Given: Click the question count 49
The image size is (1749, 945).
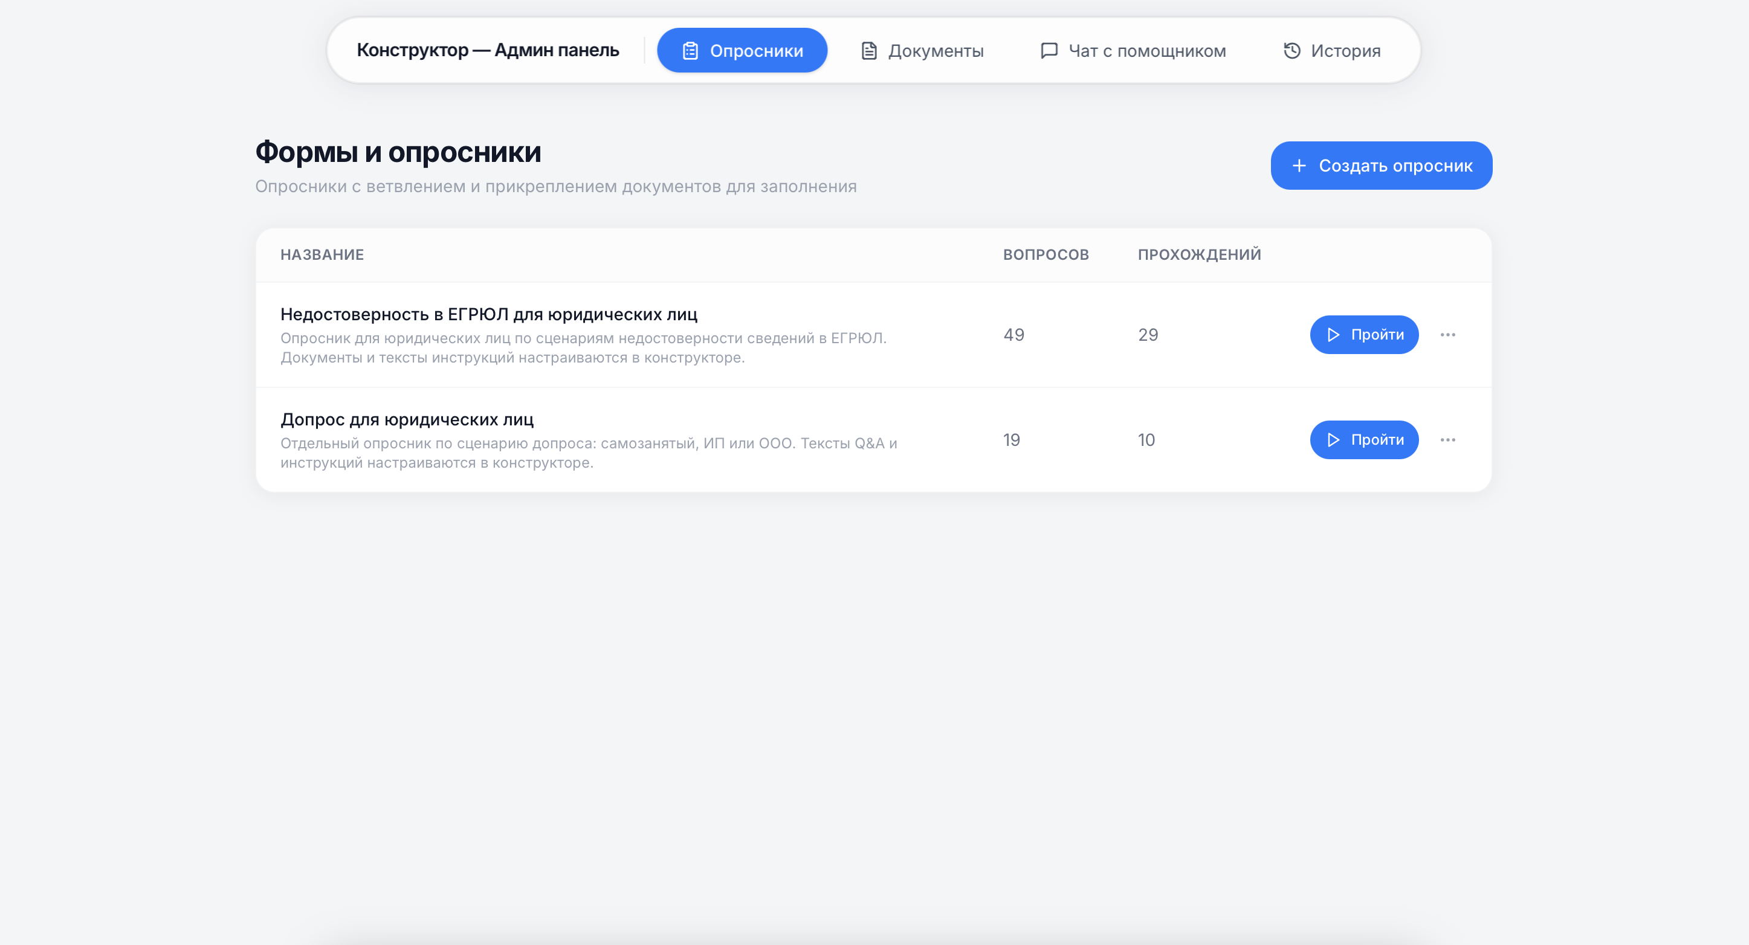Looking at the screenshot, I should pyautogui.click(x=1014, y=335).
